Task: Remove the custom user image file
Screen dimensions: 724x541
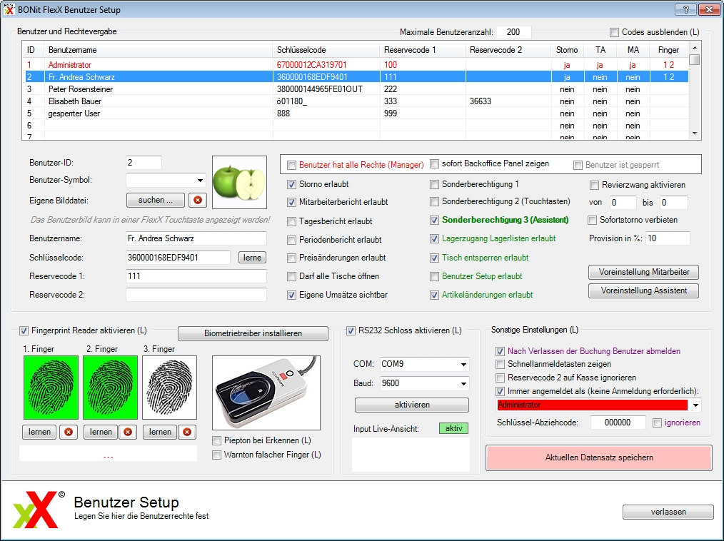Action: [x=198, y=200]
